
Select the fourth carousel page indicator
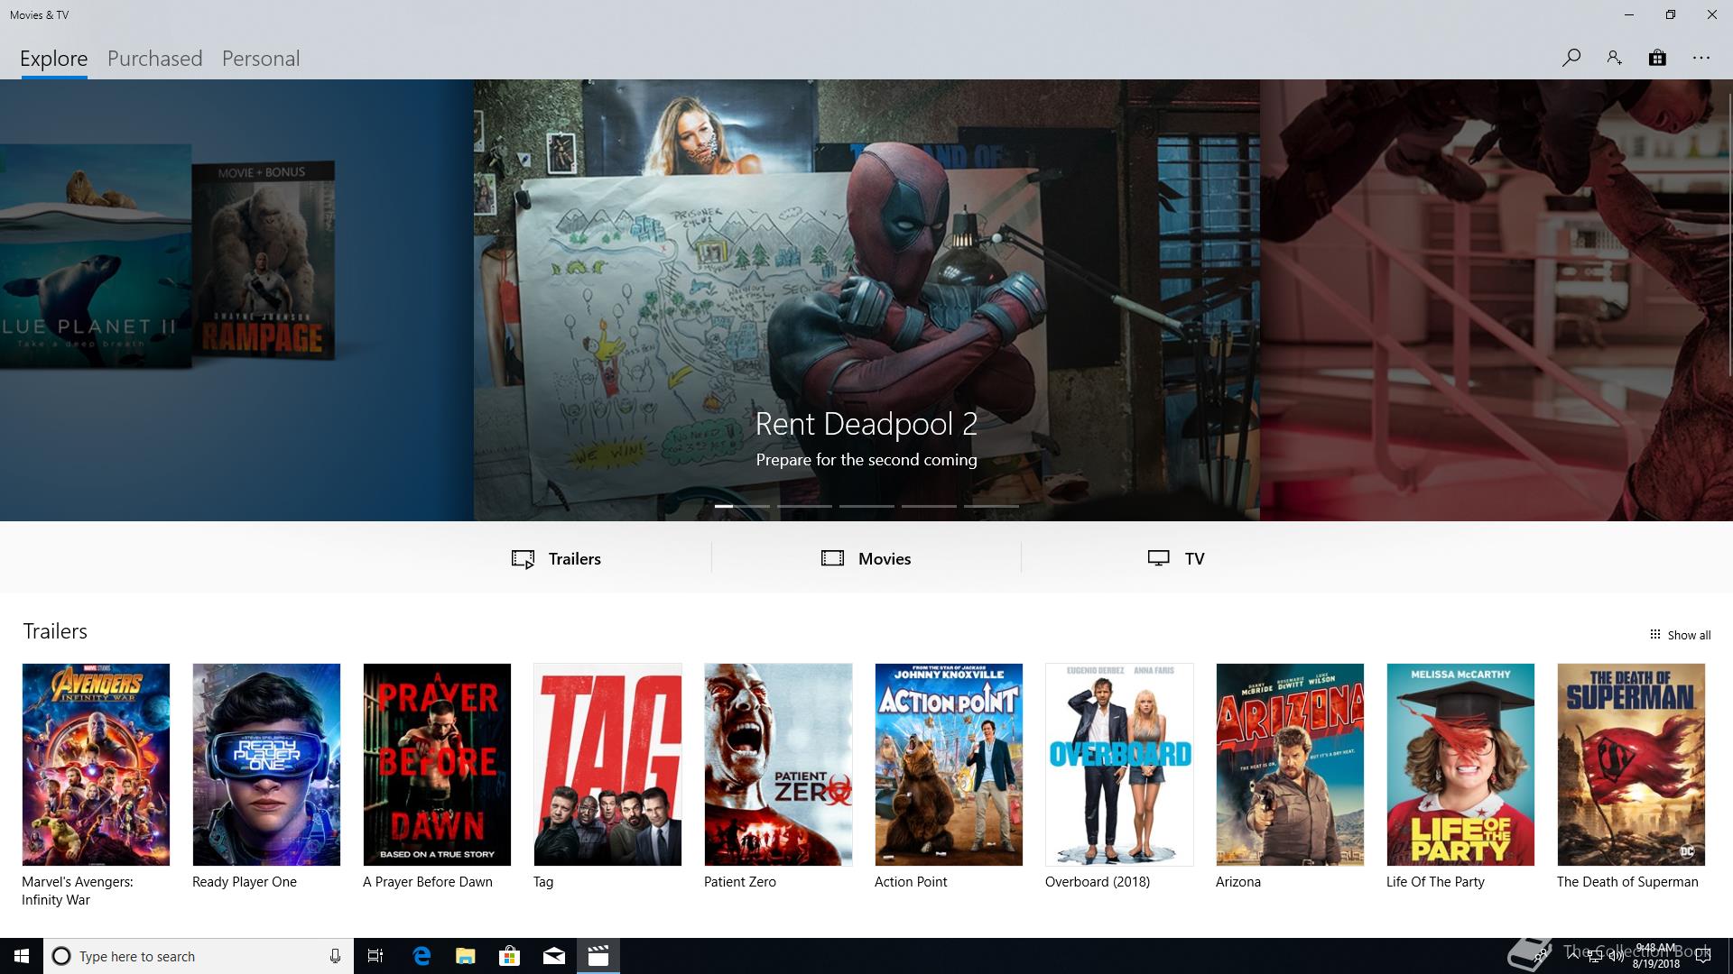pyautogui.click(x=929, y=506)
